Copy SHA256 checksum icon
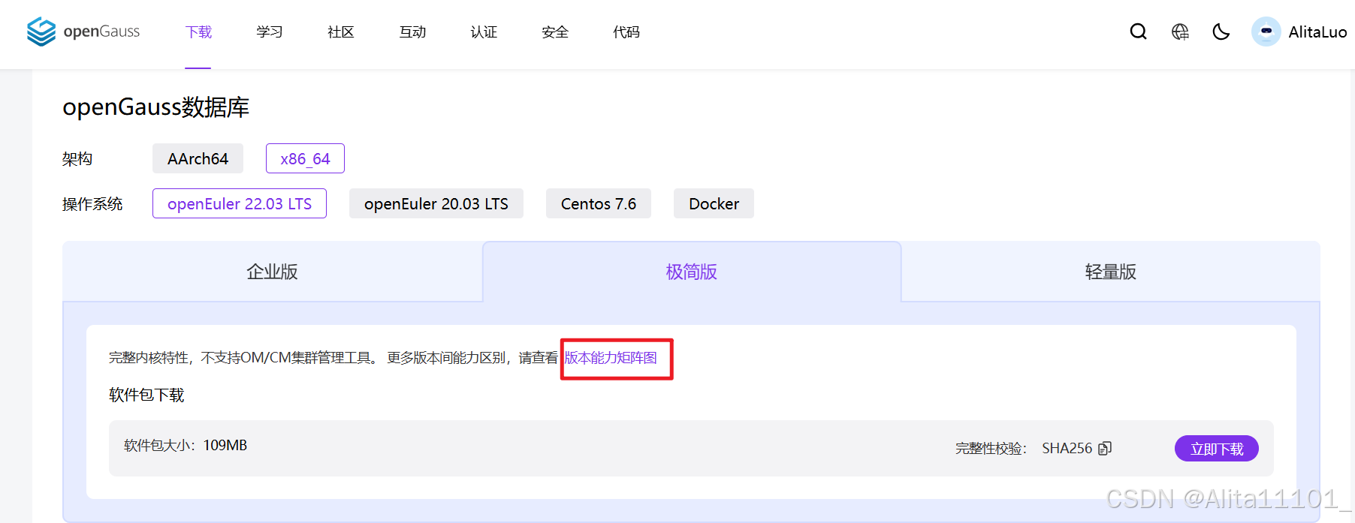 [x=1105, y=448]
